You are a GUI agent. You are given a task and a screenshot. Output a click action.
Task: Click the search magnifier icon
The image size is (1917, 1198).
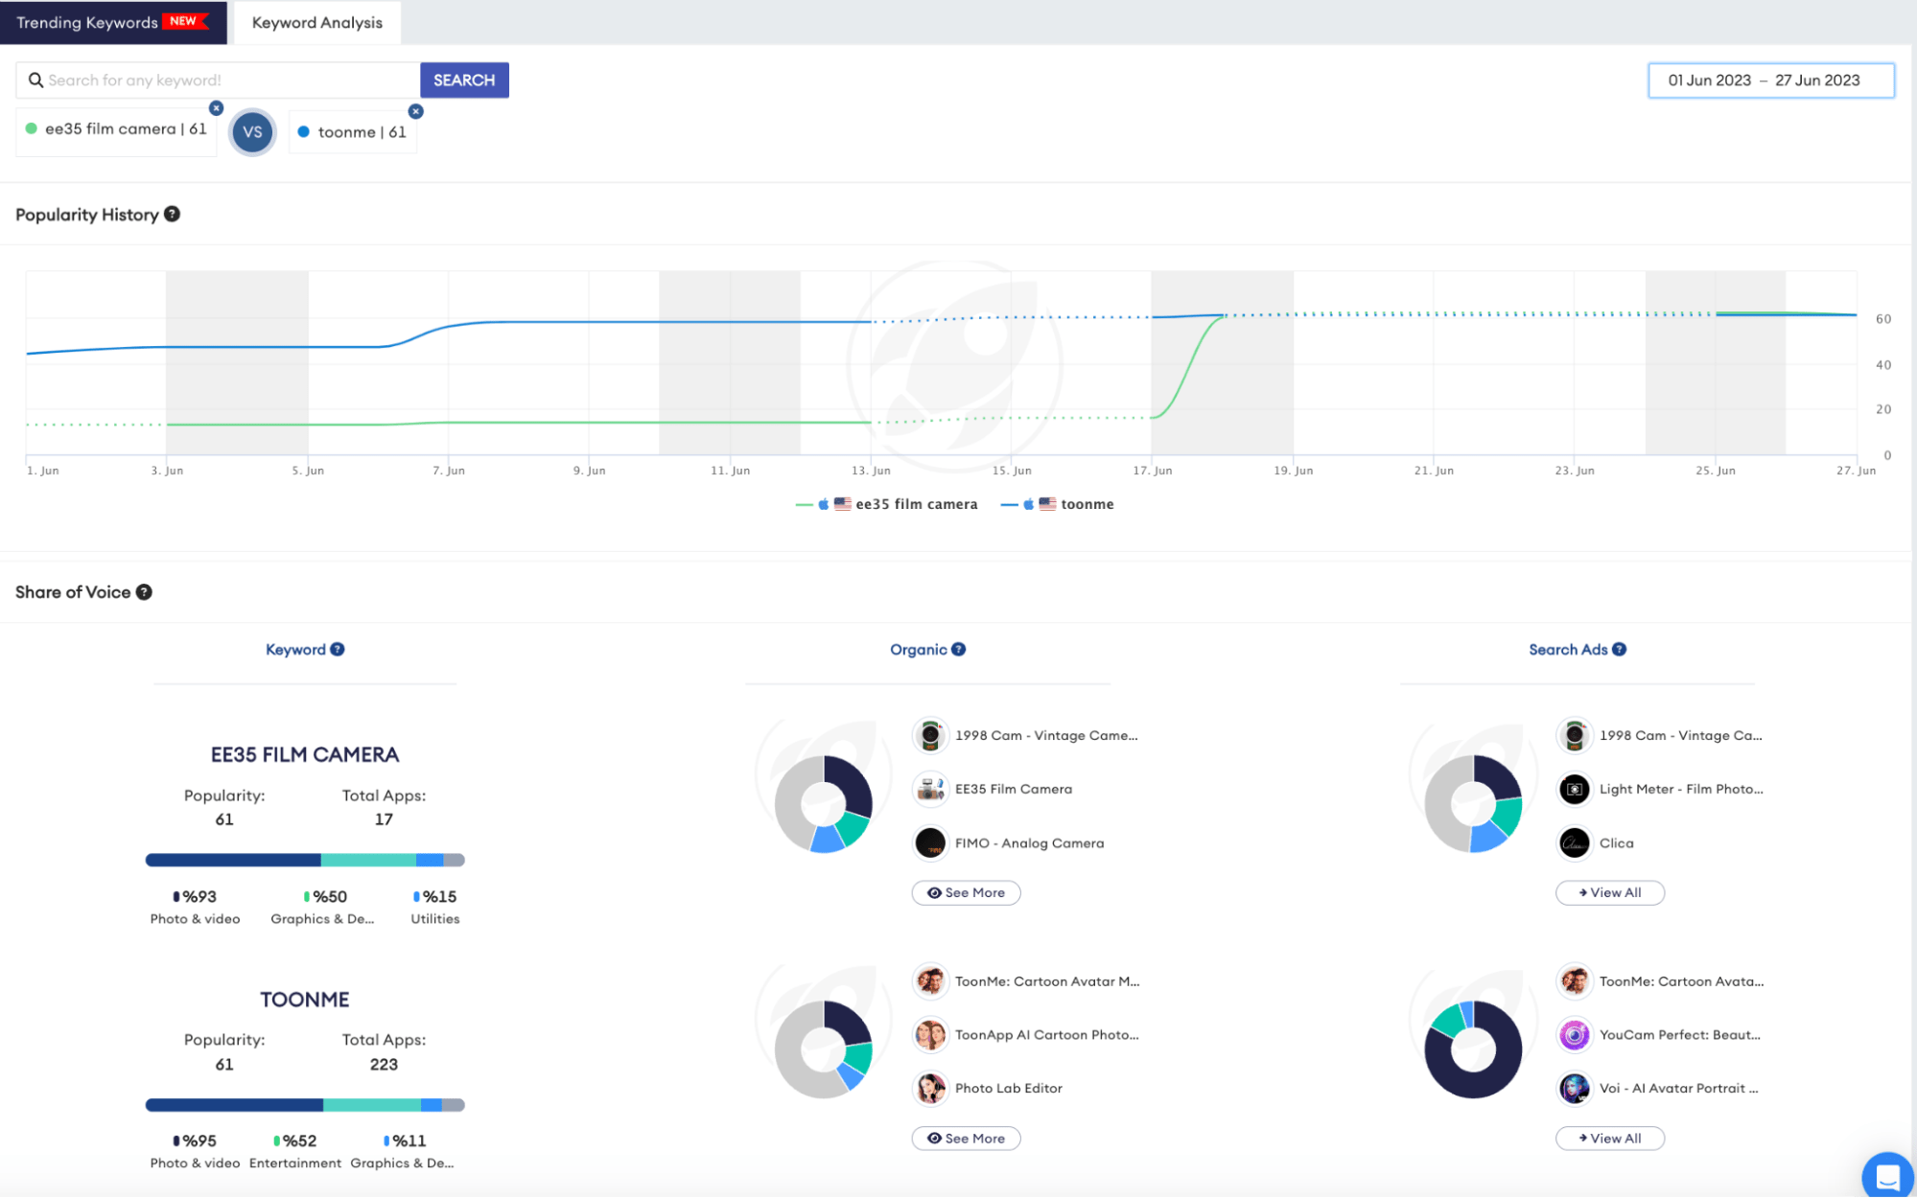[35, 81]
